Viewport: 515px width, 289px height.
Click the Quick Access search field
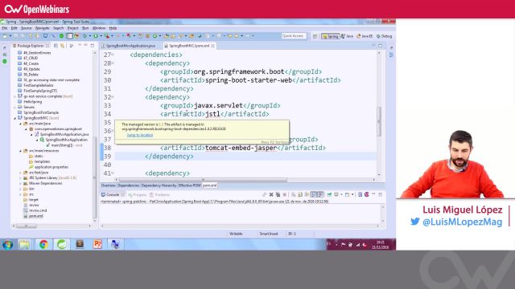pyautogui.click(x=294, y=36)
